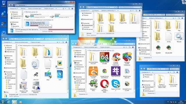Select the CCleaner Professional icon

pos(116,57)
